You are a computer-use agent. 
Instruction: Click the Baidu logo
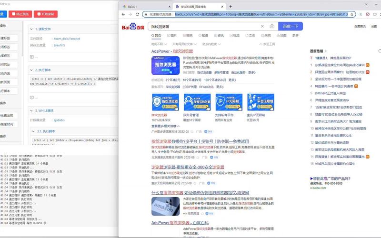click(133, 26)
